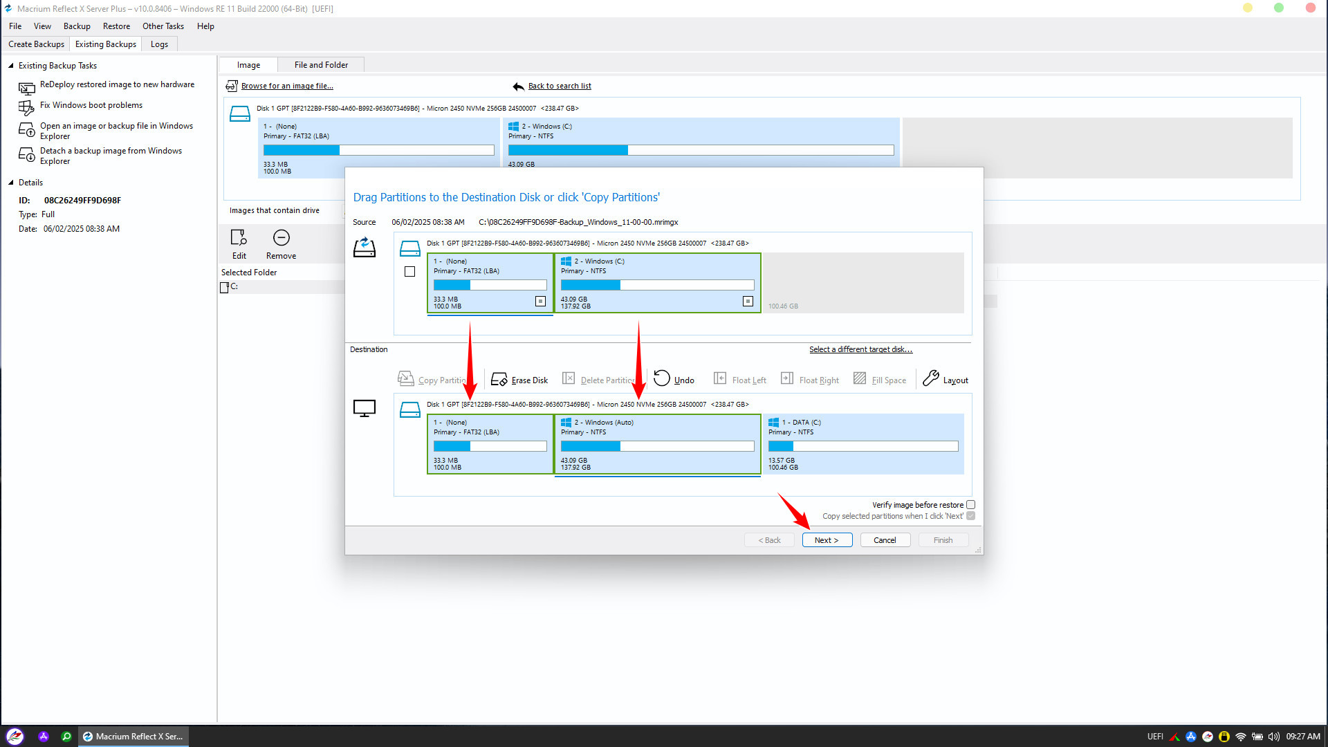1328x747 pixels.
Task: Click the Undo arrow icon
Action: [x=662, y=378]
